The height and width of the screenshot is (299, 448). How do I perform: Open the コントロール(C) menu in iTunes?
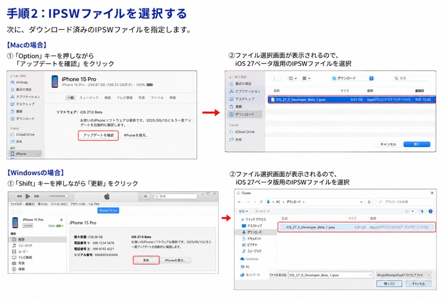coord(59,204)
